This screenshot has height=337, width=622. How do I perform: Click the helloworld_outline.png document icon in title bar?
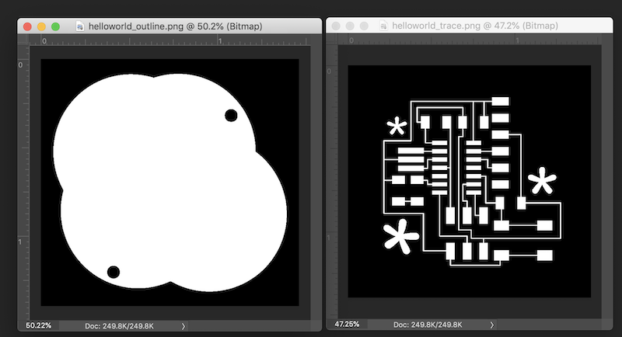[80, 26]
